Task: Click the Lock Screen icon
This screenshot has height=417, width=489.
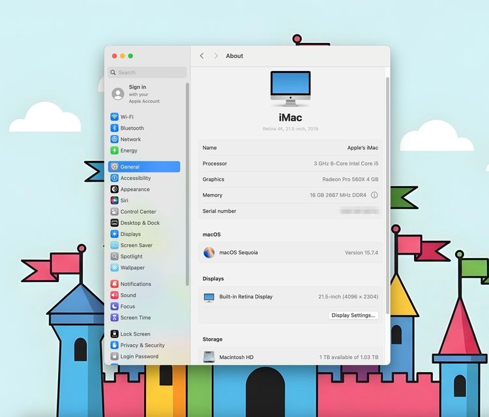Action: pos(115,334)
